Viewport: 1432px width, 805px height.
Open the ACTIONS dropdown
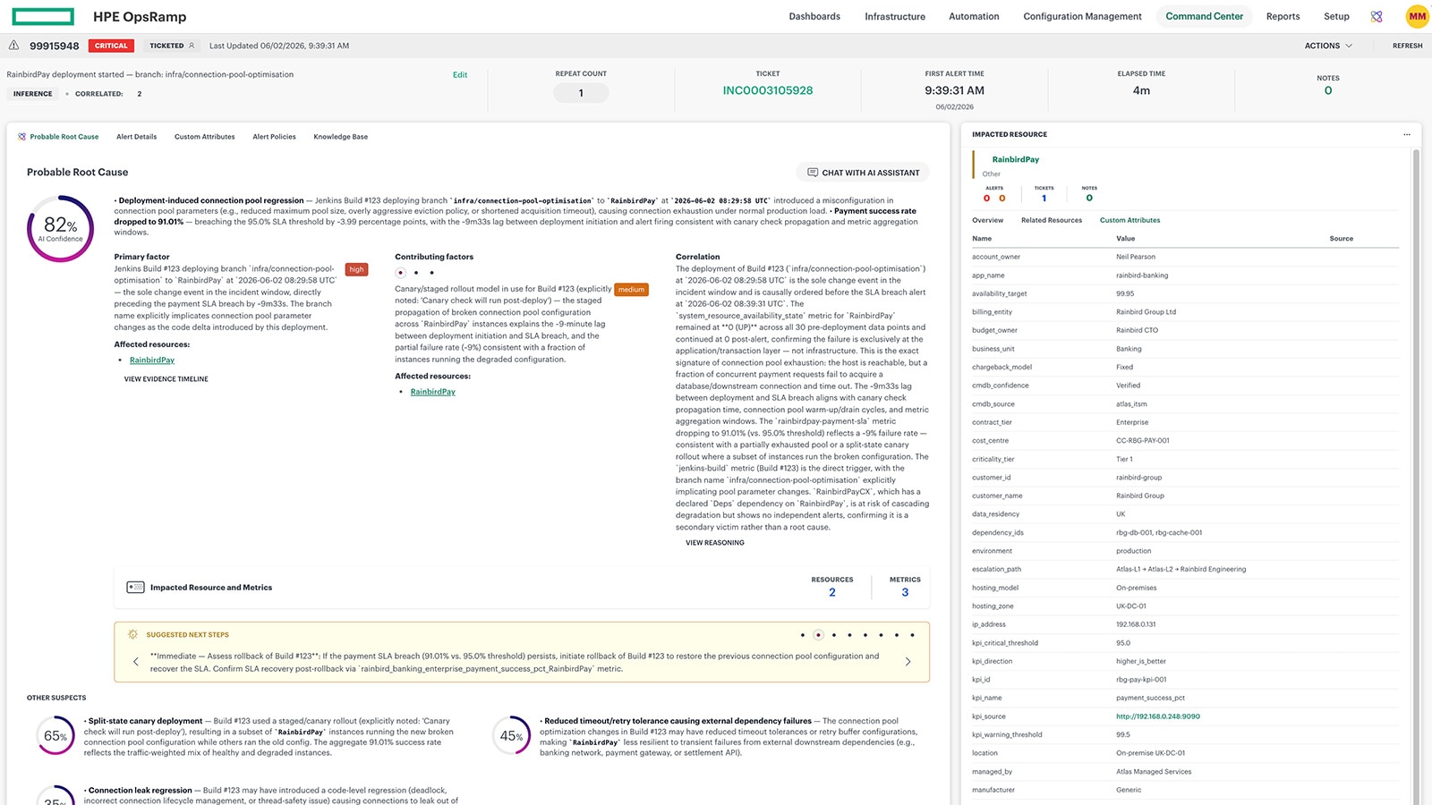coord(1328,46)
